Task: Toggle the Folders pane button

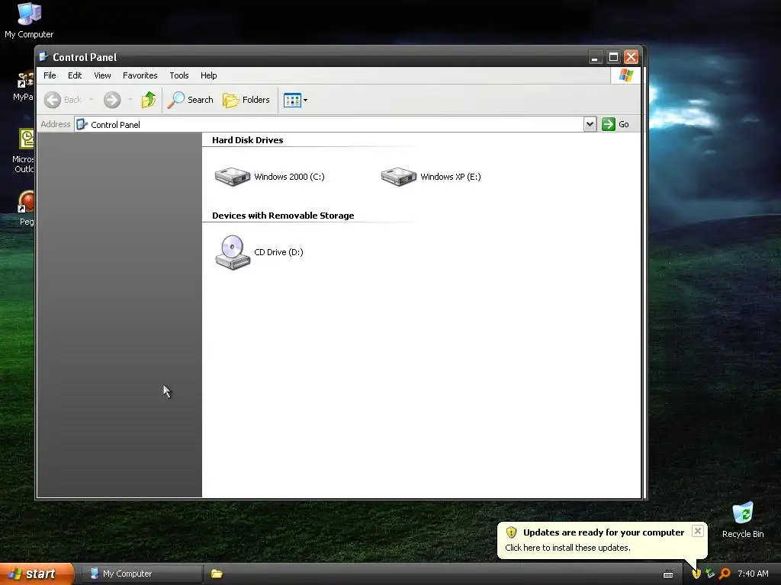Action: click(x=246, y=100)
